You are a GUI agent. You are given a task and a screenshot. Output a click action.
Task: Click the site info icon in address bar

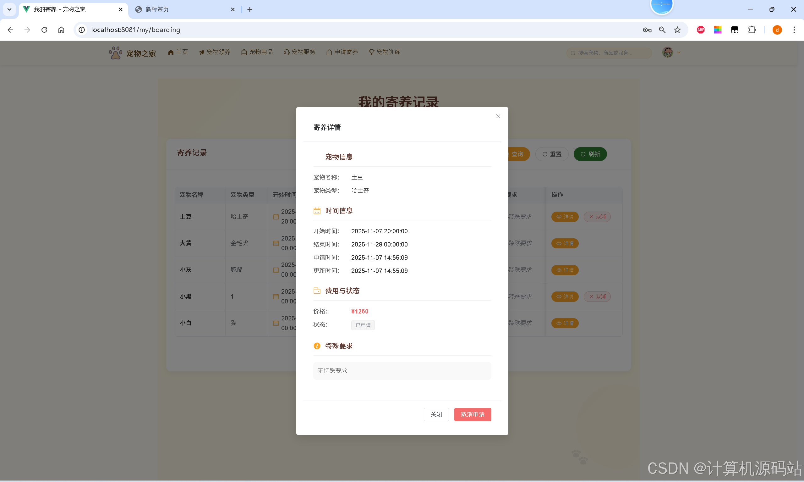(x=82, y=30)
